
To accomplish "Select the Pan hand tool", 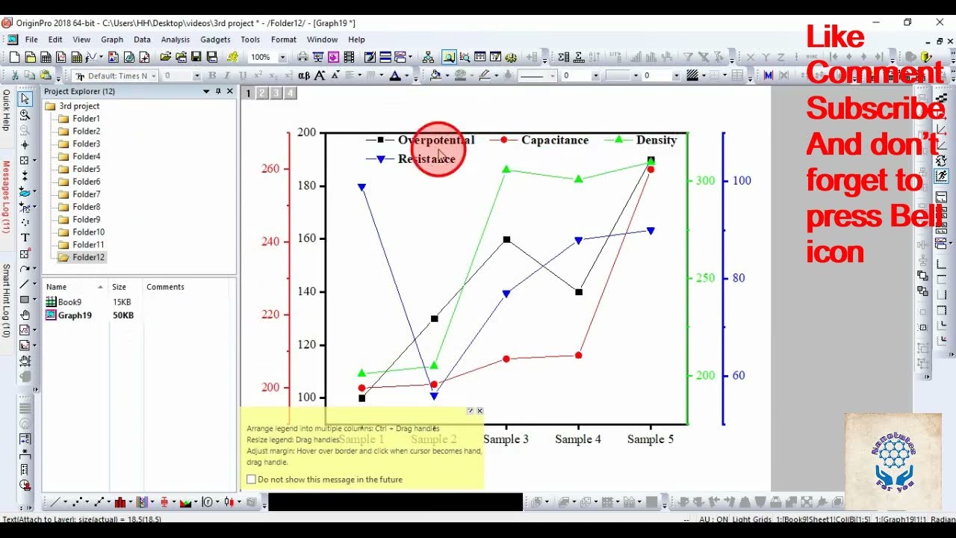I will tap(25, 315).
